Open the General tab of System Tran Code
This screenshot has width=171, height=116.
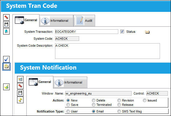tap(26, 20)
